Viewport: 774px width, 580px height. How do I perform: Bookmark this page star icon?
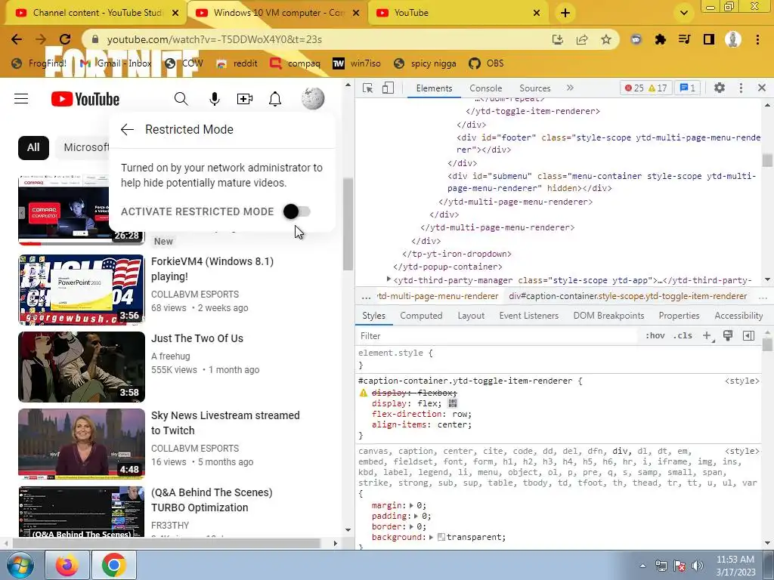click(x=606, y=39)
